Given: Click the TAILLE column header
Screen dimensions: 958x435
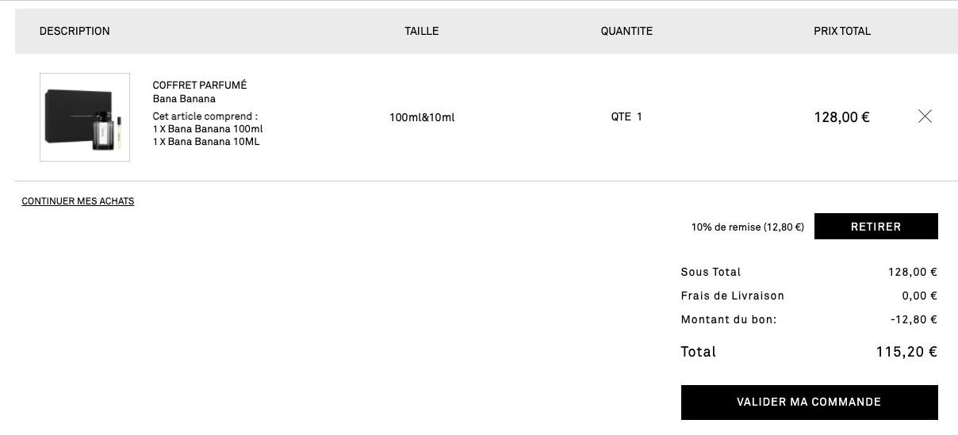Looking at the screenshot, I should coord(422,31).
